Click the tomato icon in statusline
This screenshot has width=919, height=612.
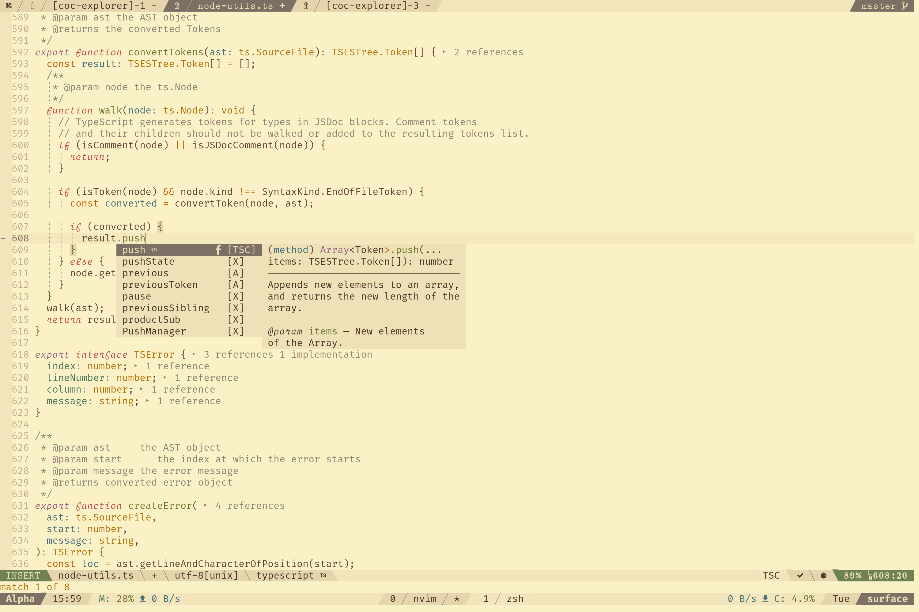tap(823, 575)
